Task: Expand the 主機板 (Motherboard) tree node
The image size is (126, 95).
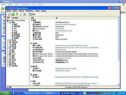Action: point(8,40)
